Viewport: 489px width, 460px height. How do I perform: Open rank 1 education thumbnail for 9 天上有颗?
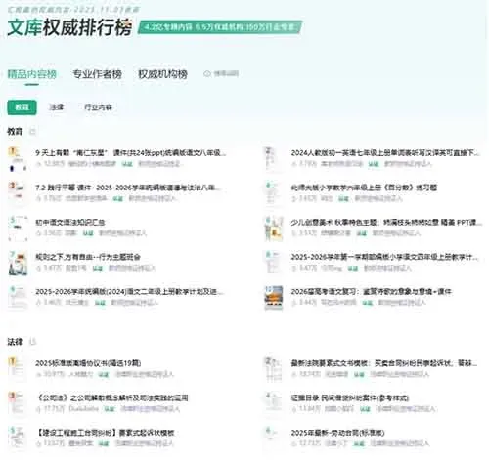[x=18, y=159]
